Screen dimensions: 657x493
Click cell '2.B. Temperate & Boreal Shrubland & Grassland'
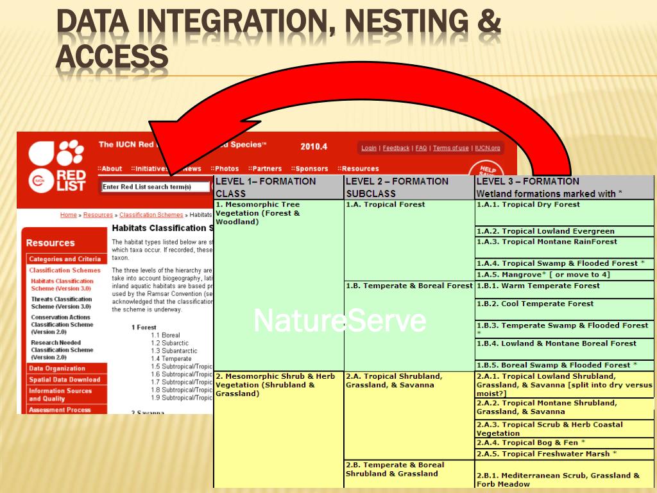(x=409, y=474)
